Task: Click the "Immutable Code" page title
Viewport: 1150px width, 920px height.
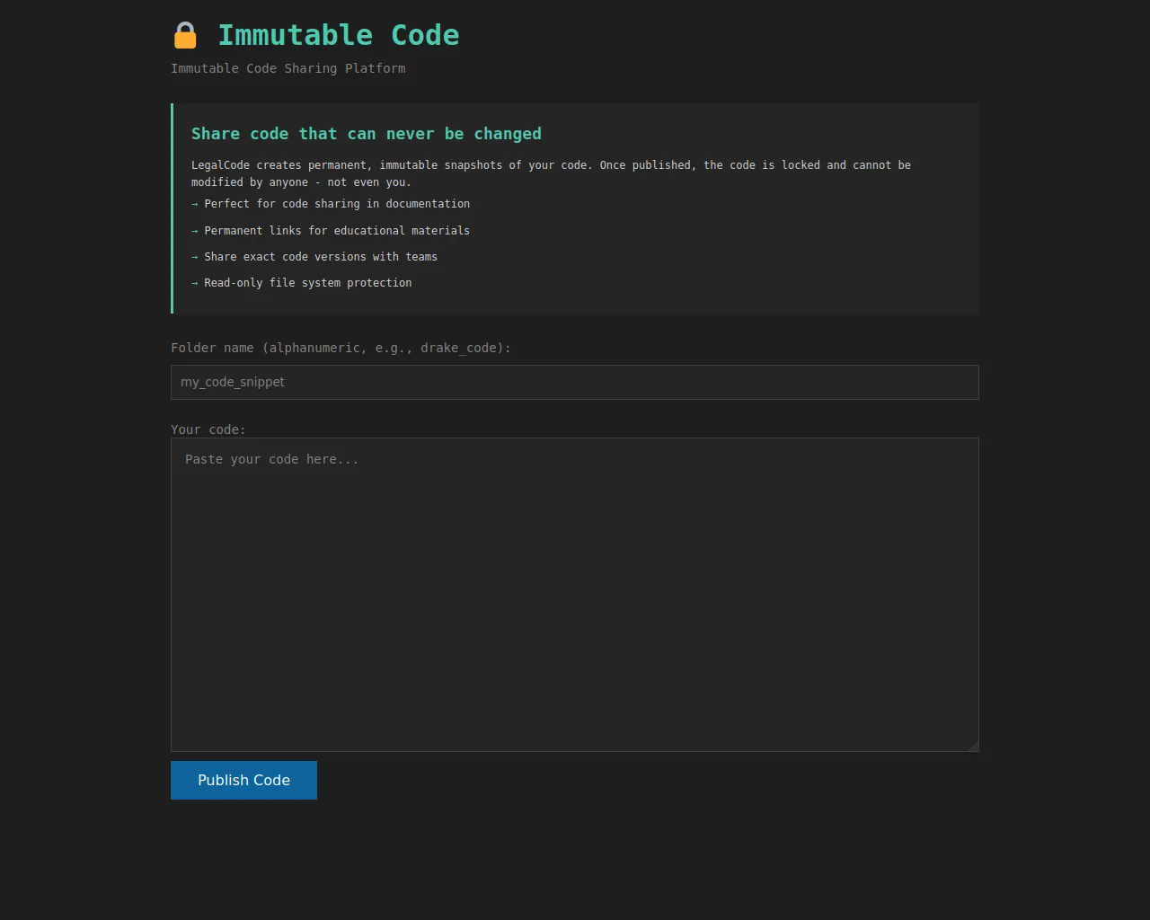Action: point(338,36)
